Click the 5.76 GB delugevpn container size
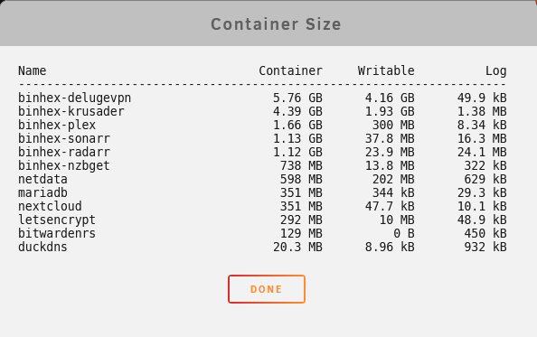 297,98
